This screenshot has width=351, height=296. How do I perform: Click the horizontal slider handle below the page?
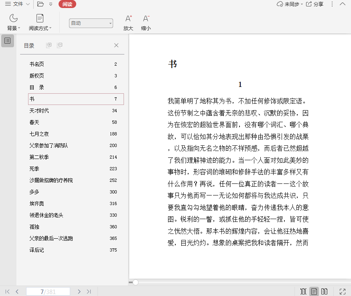(x=136, y=282)
